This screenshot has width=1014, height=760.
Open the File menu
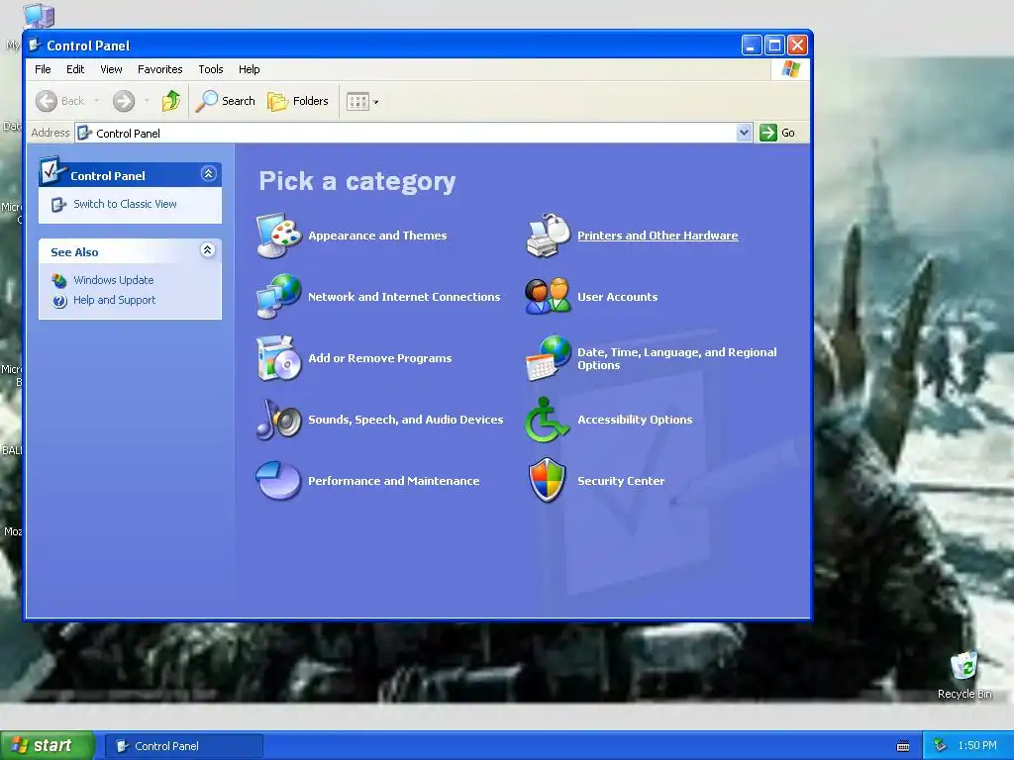click(43, 69)
